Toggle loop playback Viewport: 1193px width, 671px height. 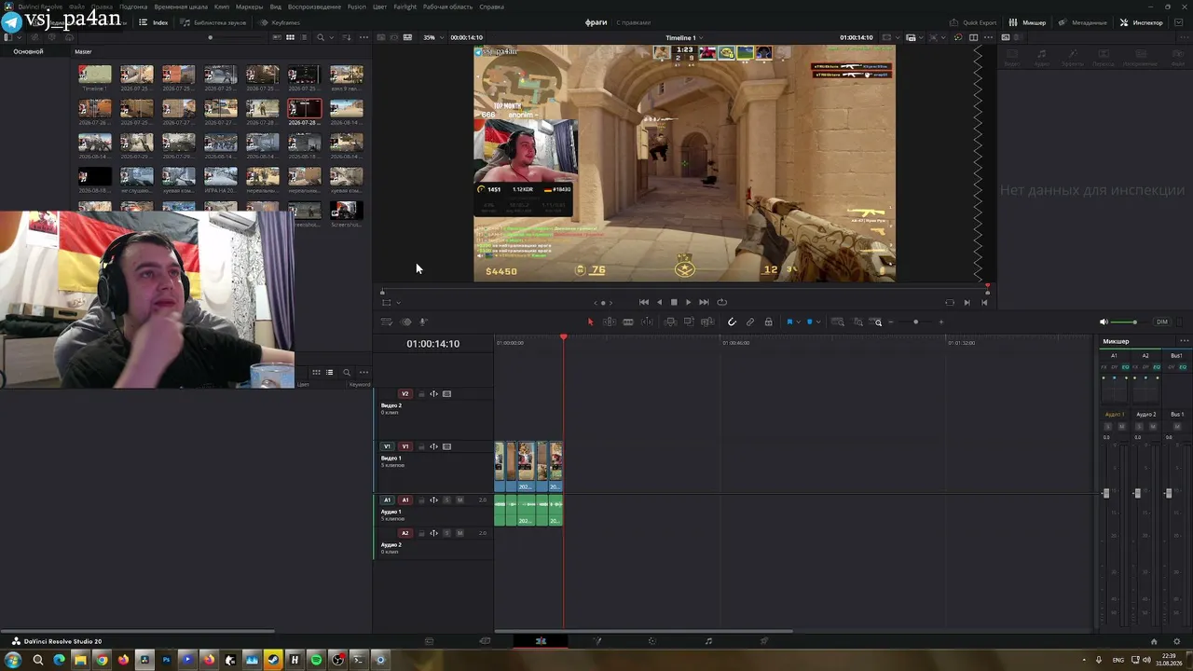pos(721,302)
